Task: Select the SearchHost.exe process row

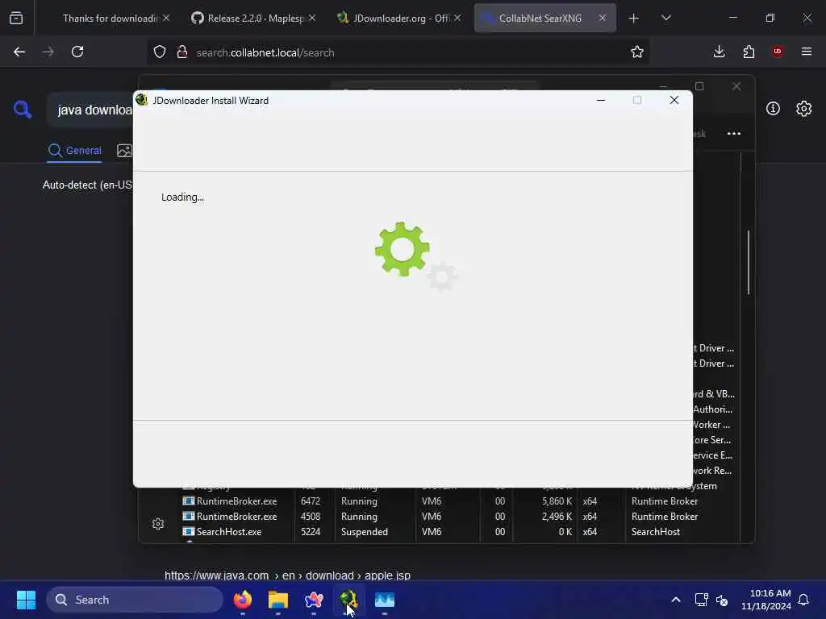Action: (x=458, y=532)
